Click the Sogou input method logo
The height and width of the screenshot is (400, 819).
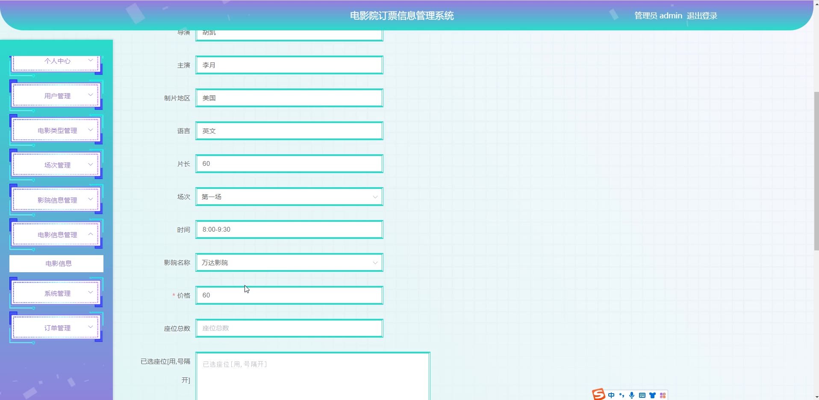599,394
